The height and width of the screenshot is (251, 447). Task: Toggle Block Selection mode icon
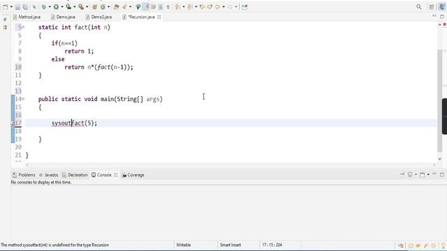click(161, 7)
